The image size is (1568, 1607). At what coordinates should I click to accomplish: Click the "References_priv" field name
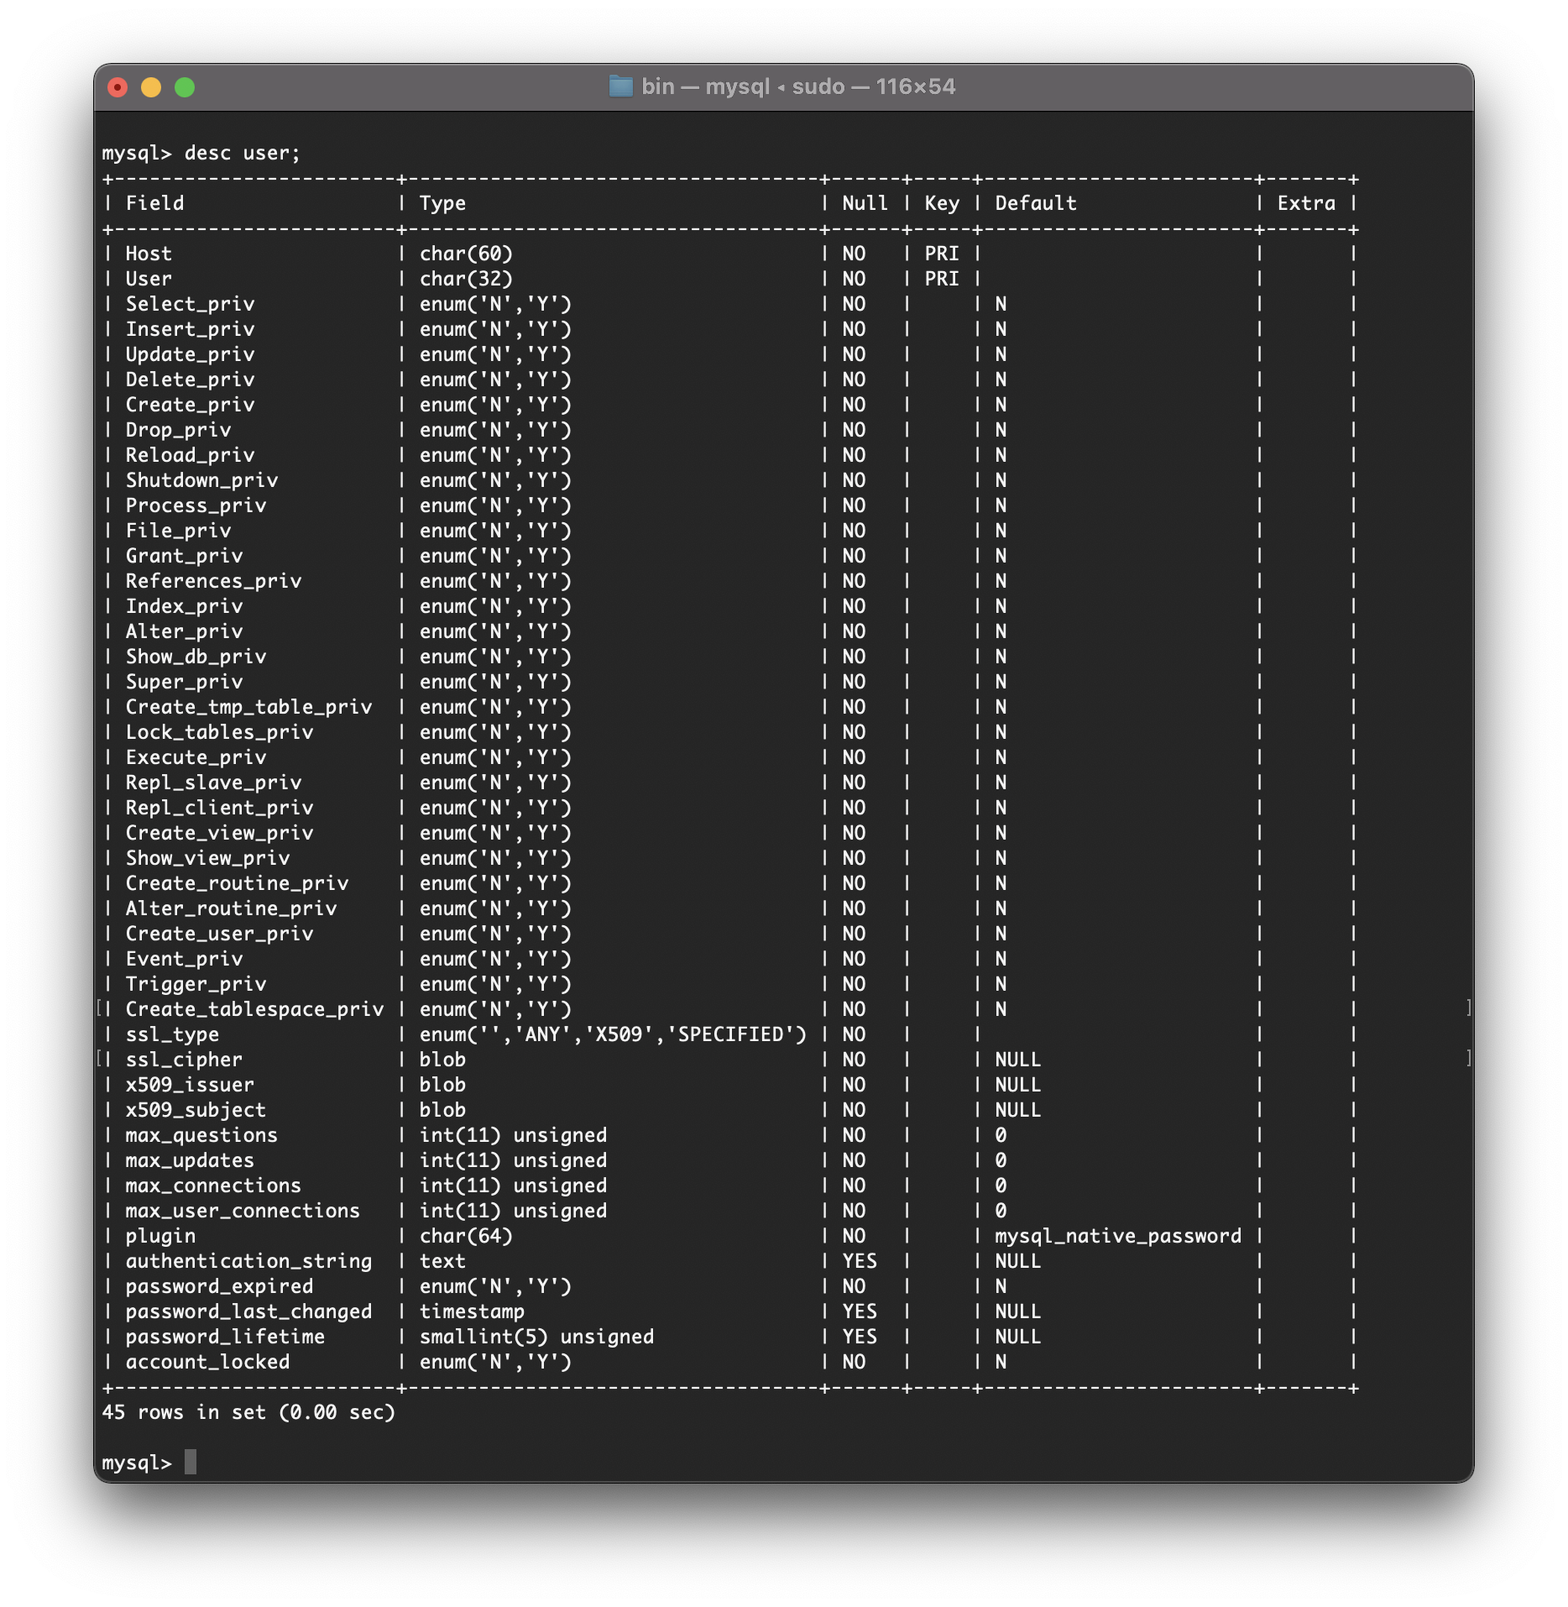(214, 581)
